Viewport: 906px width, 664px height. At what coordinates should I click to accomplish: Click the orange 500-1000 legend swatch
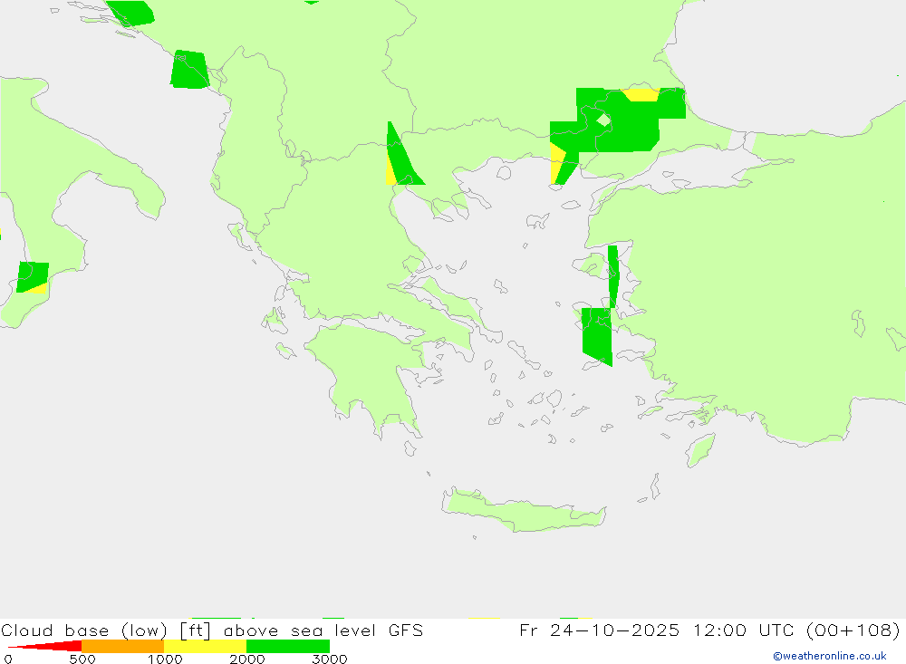pyautogui.click(x=122, y=646)
